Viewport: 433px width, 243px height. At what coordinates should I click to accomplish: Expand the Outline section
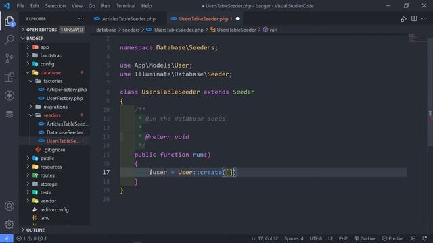(x=35, y=230)
